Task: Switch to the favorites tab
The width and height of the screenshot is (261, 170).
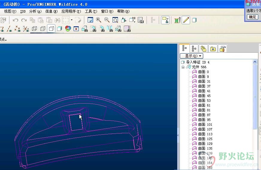Action: pyautogui.click(x=213, y=48)
